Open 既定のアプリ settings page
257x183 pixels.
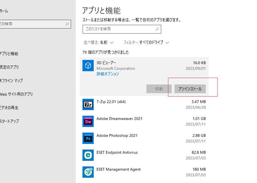click(9, 67)
